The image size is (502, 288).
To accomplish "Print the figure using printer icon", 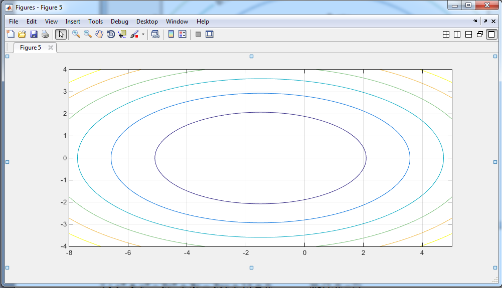I will point(45,35).
